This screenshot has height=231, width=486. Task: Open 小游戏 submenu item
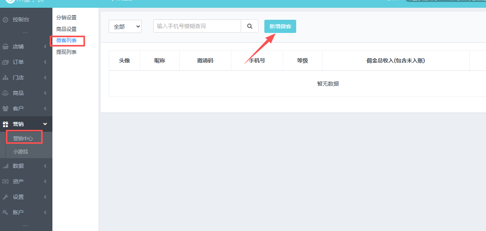21,152
